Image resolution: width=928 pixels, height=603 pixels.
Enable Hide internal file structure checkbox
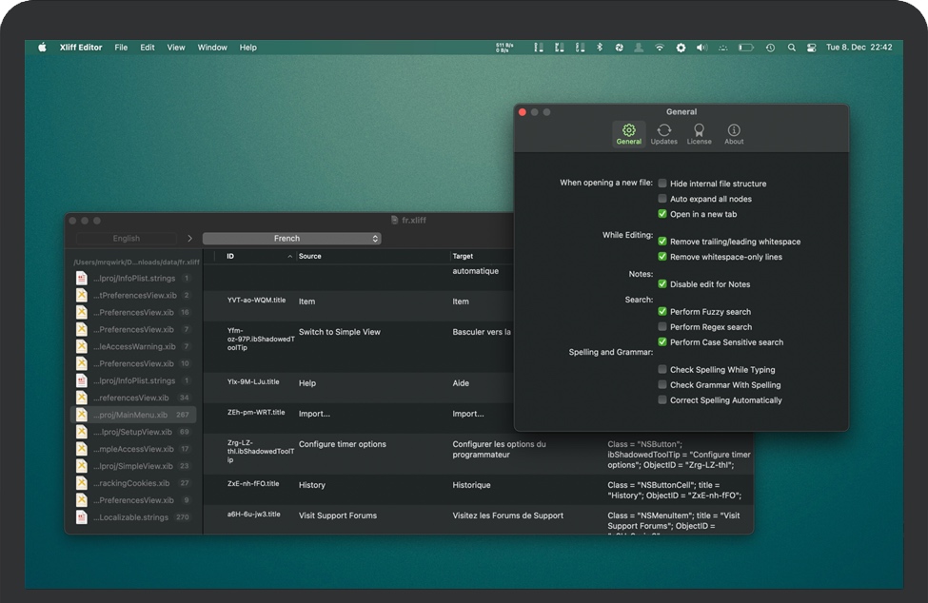point(662,184)
